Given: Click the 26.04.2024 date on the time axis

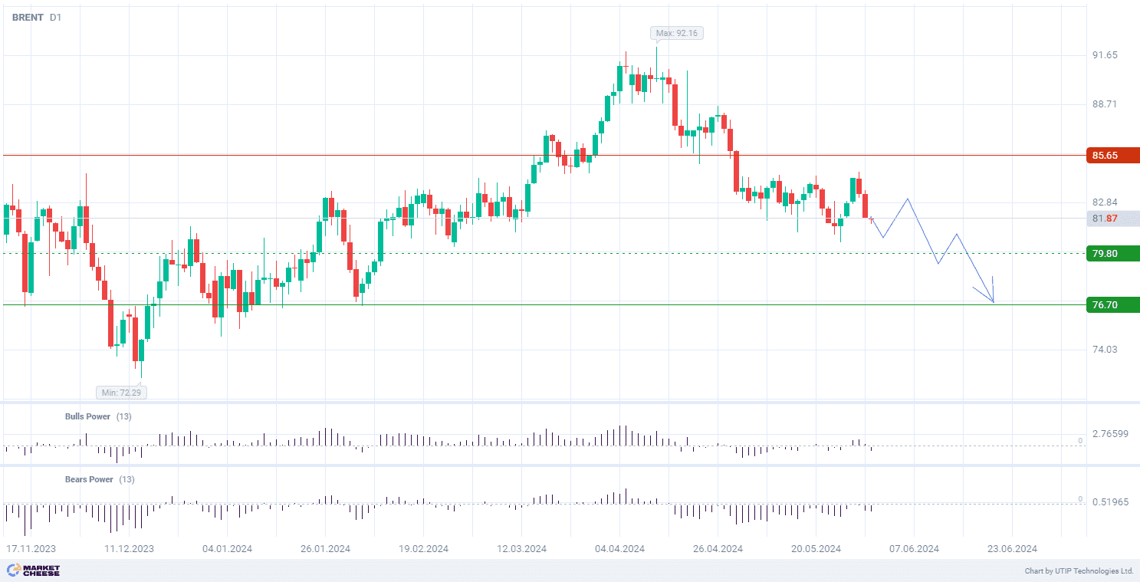Looking at the screenshot, I should (718, 549).
